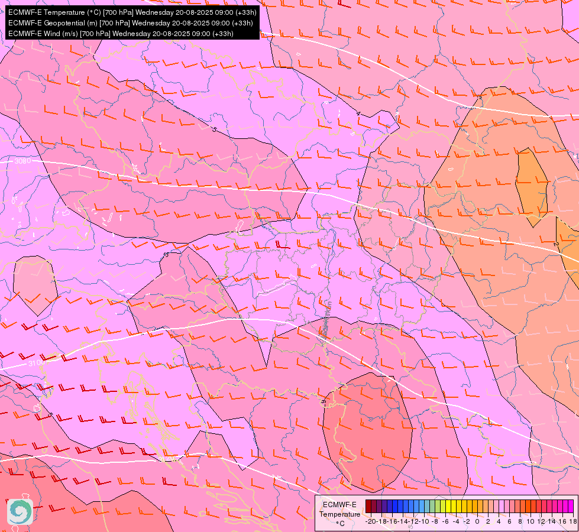
Task: Click the Temperature label in the legend
Action: click(339, 514)
